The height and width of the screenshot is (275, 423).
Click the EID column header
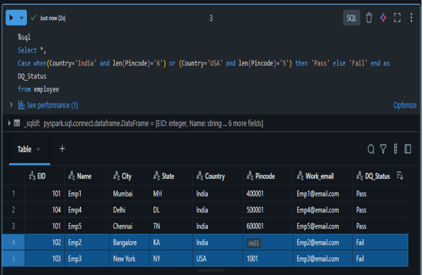click(x=45, y=176)
